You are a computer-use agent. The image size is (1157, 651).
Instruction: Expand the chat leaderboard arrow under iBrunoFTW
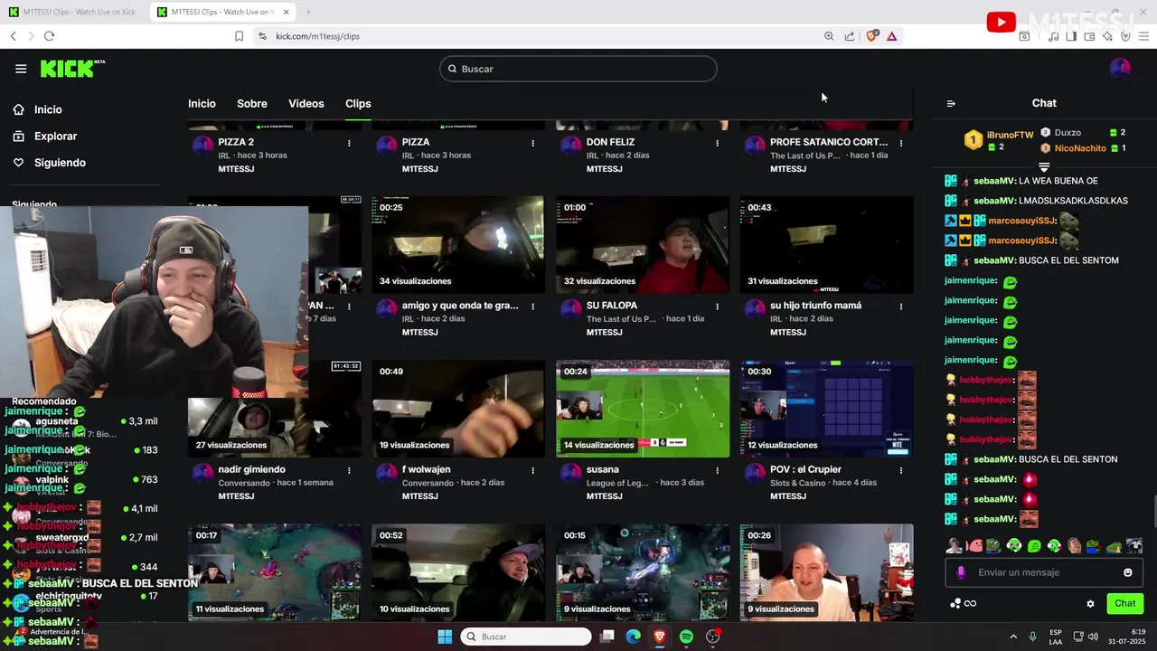[1044, 167]
